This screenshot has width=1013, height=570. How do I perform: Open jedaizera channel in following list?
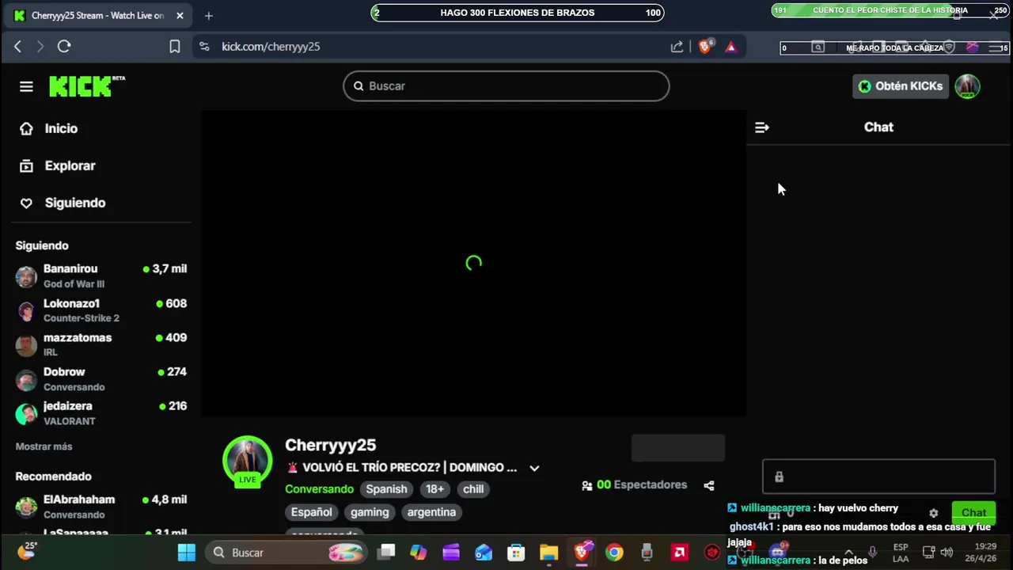coord(101,412)
